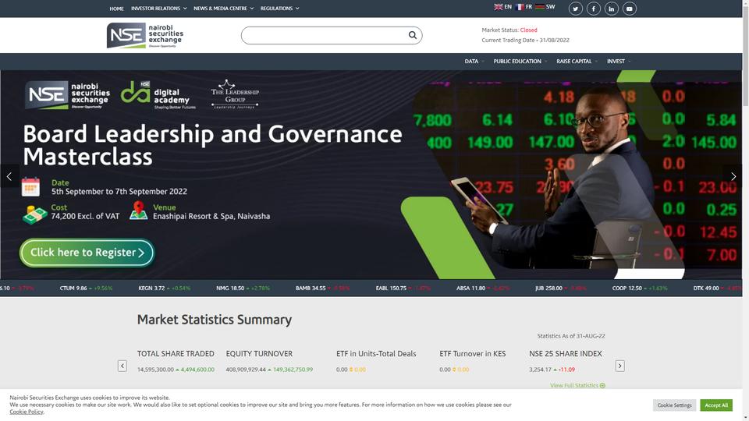The image size is (749, 421).
Task: Click the search magnifier icon
Action: [412, 35]
